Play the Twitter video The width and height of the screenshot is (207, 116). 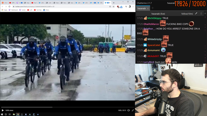click(3, 110)
